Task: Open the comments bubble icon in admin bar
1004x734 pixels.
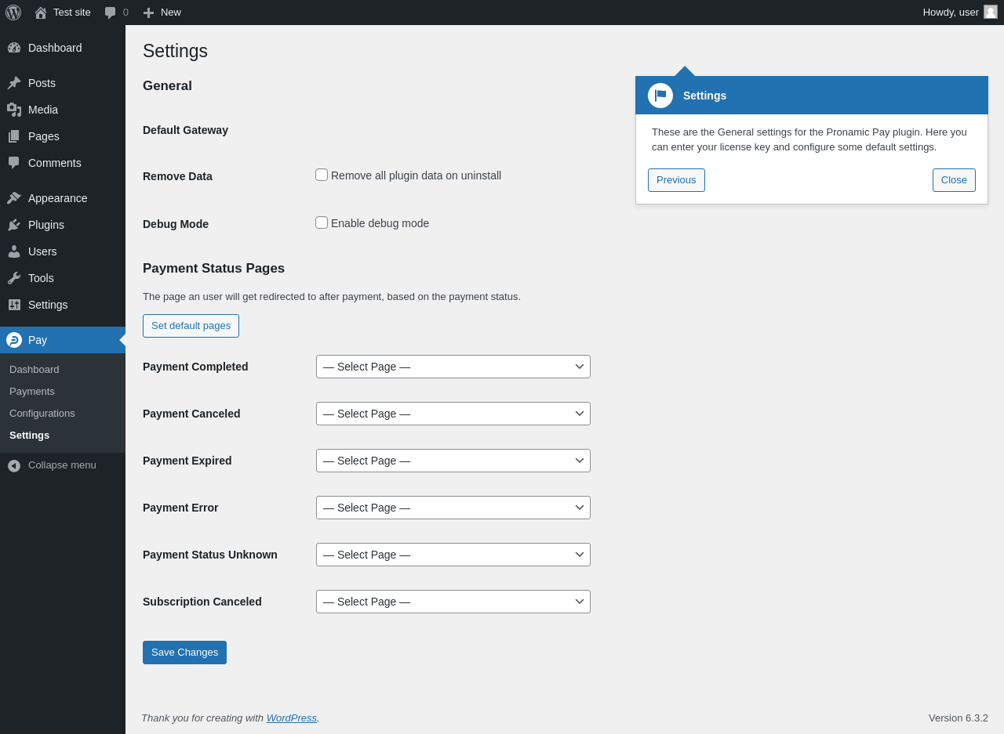Action: (111, 13)
